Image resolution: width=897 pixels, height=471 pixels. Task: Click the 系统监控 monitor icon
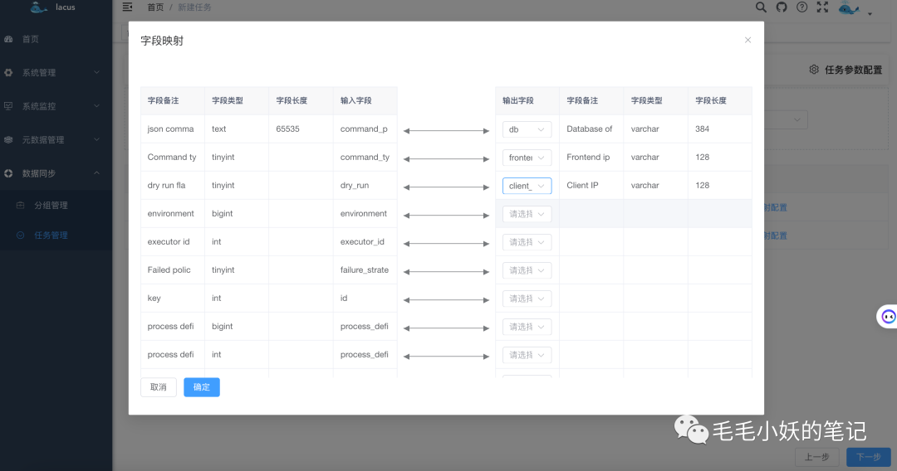coord(8,106)
